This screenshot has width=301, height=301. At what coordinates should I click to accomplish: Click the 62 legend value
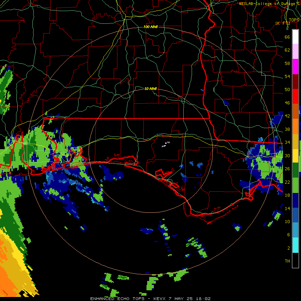pos(287,50)
